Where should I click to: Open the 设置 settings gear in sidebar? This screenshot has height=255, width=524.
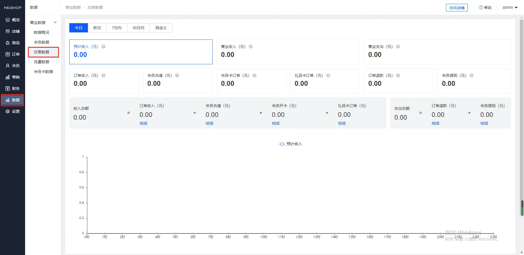(13, 111)
